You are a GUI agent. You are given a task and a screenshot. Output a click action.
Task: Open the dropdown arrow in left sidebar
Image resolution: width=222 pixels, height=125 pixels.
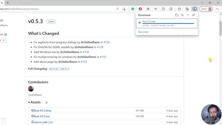click(3, 40)
